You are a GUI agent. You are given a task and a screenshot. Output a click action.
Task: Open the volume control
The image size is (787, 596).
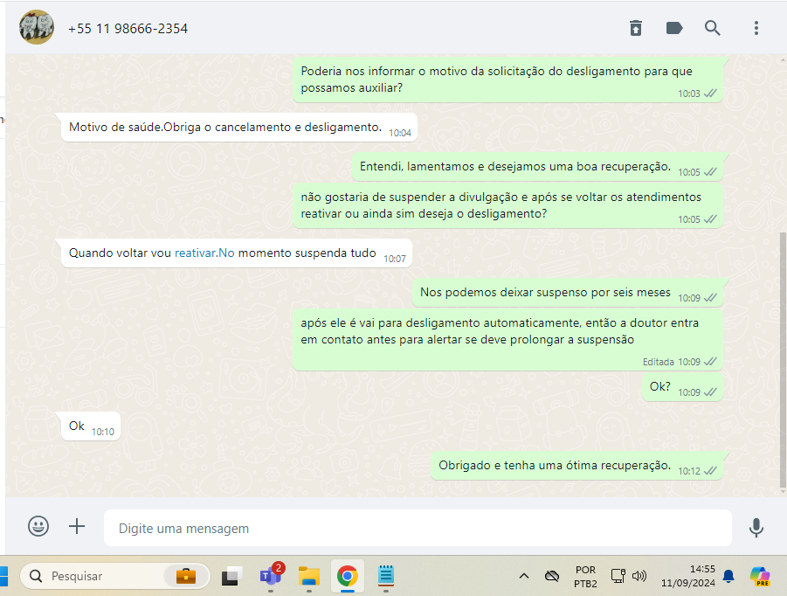(x=639, y=576)
